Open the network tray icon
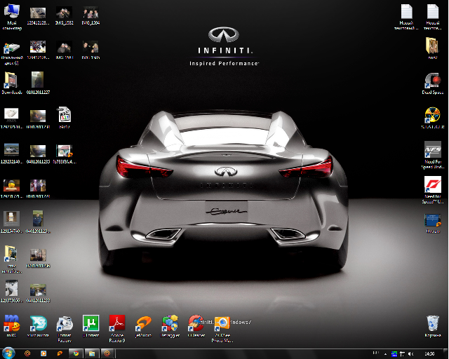The height and width of the screenshot is (359, 449). pos(402,354)
